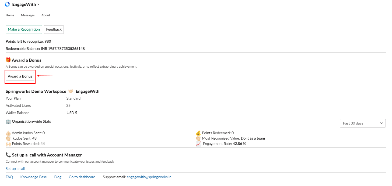The height and width of the screenshot is (186, 392).
Task: Click the clapping icon beside Most Recognised Value
Action: (x=198, y=138)
